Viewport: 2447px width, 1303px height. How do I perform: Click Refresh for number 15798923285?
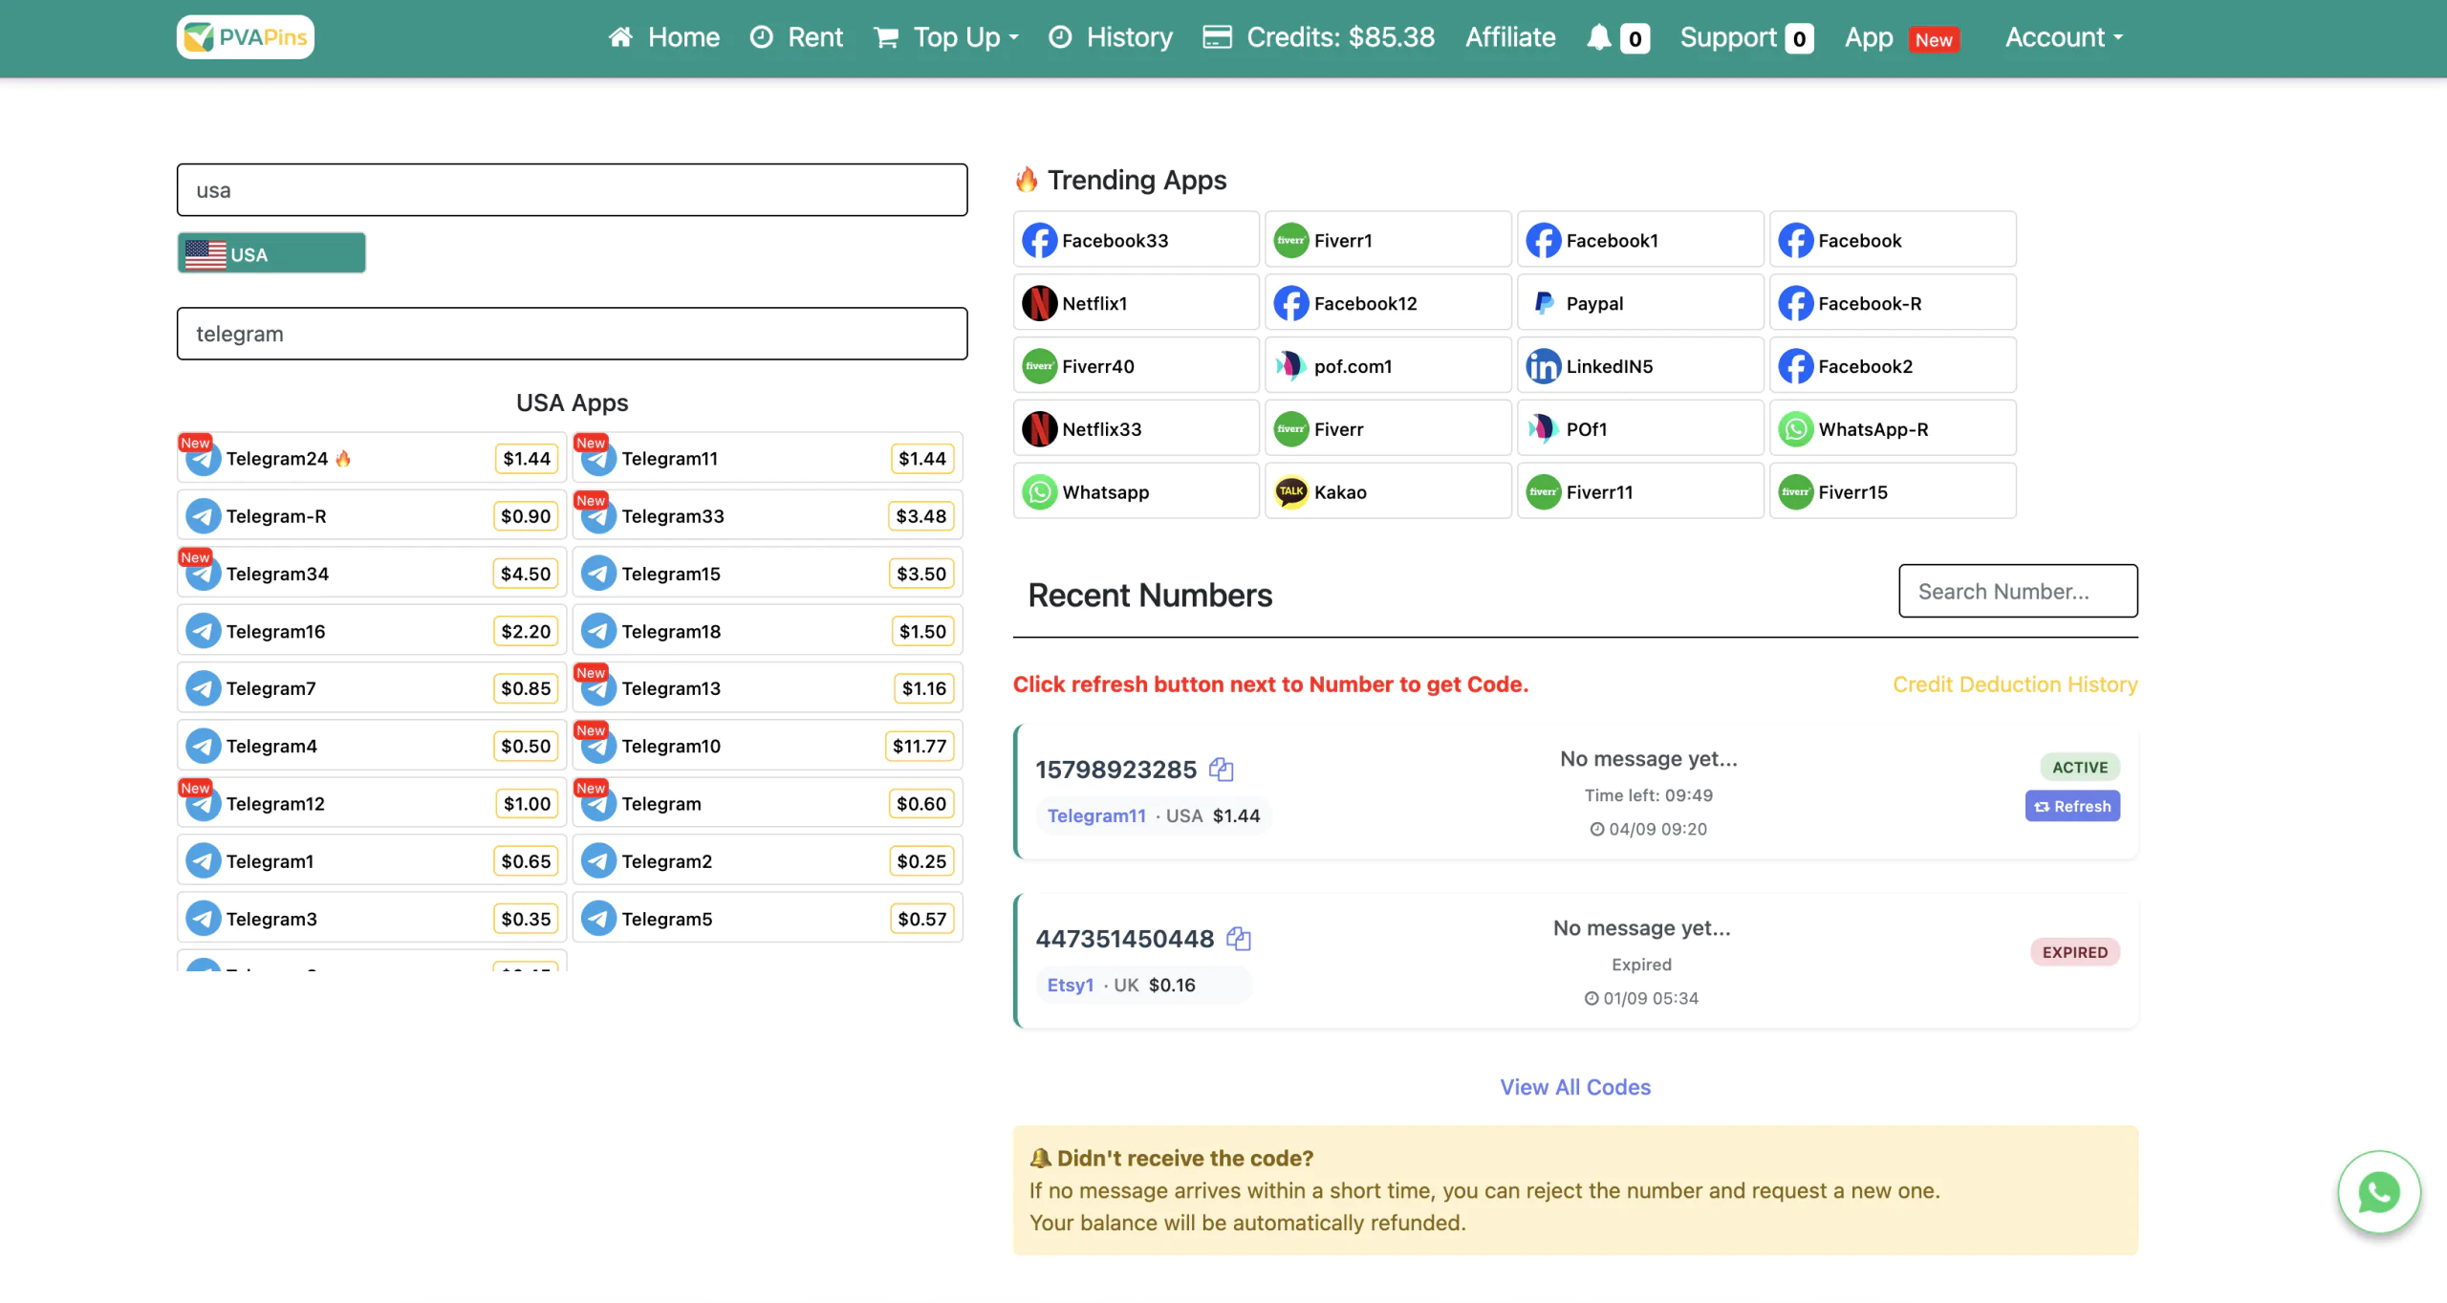click(x=2072, y=806)
